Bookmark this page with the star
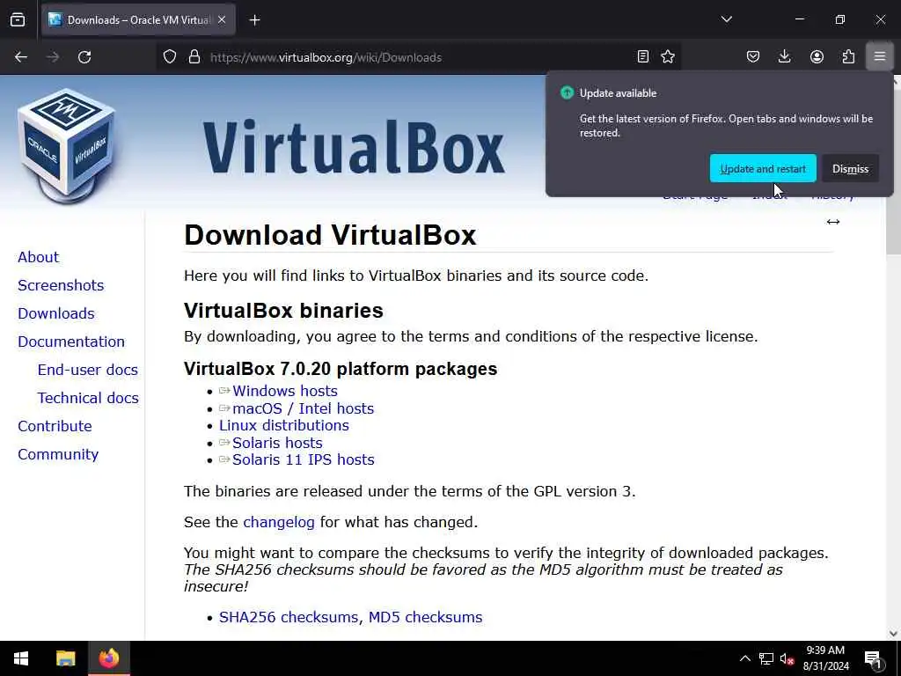901x676 pixels. [668, 56]
